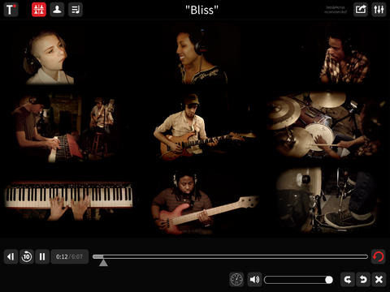Tap the share export icon

(x=361, y=10)
